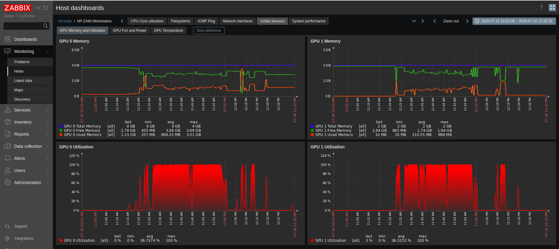Click the Users icon
The height and width of the screenshot is (249, 559).
tap(8, 170)
